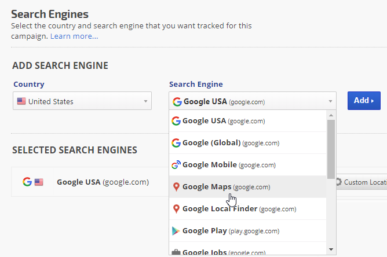Image resolution: width=387 pixels, height=257 pixels.
Task: Pick Google Local Finder from list
Action: [x=239, y=209]
